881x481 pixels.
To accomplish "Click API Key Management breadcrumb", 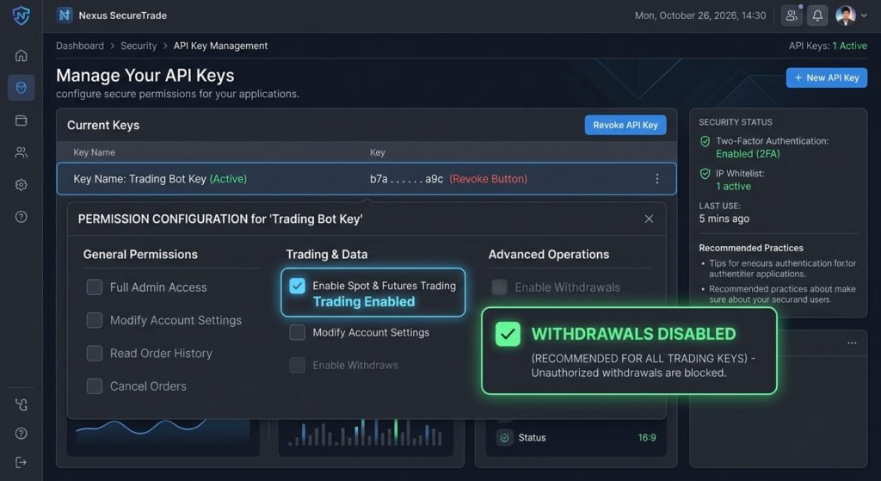I will coord(220,46).
